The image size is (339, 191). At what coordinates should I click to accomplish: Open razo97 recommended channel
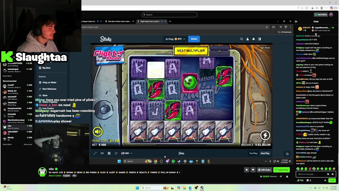(17, 86)
